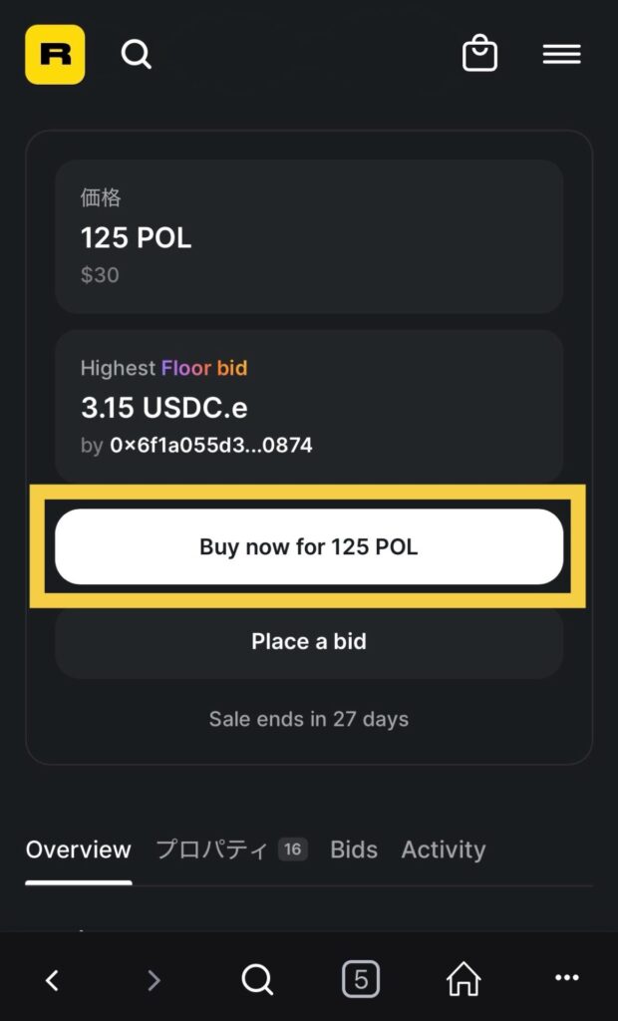Open the browser three-dot more menu
This screenshot has height=1021, width=618.
pos(566,981)
